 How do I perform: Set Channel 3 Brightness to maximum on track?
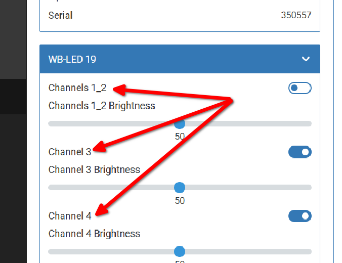click(x=310, y=188)
